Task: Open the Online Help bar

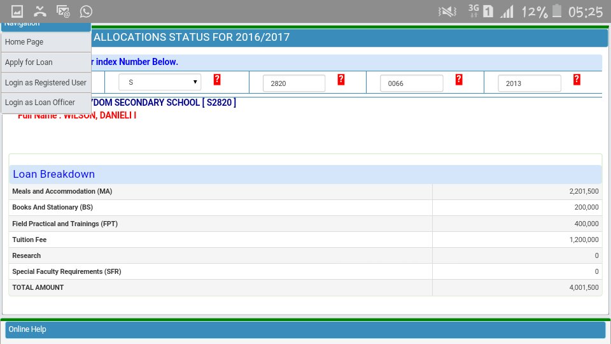Action: coord(305,329)
